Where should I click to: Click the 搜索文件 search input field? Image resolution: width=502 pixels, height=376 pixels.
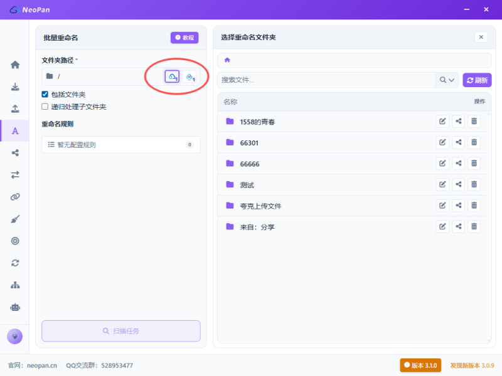pos(326,80)
